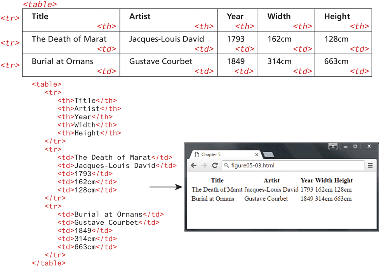Click the Height header in the rendered browser table
This screenshot has width=379, height=267.
coord(343,180)
